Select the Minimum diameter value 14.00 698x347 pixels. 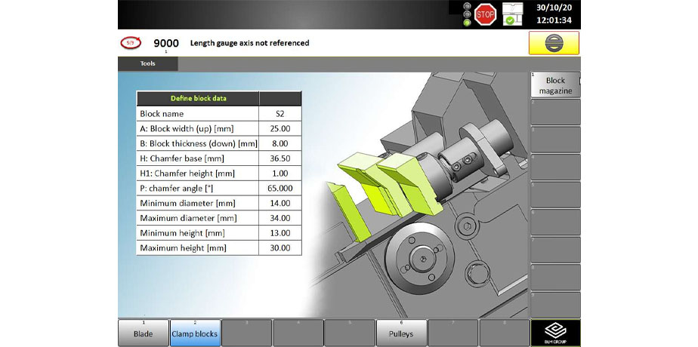(x=280, y=203)
